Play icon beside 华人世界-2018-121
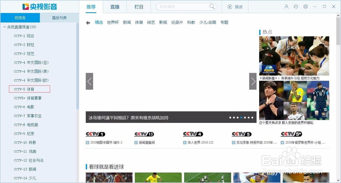The height and width of the screenshot is (183, 341). coord(184,143)
